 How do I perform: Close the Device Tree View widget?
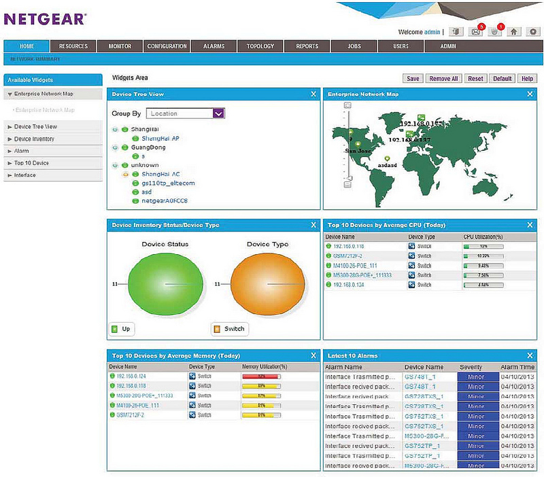pos(313,94)
